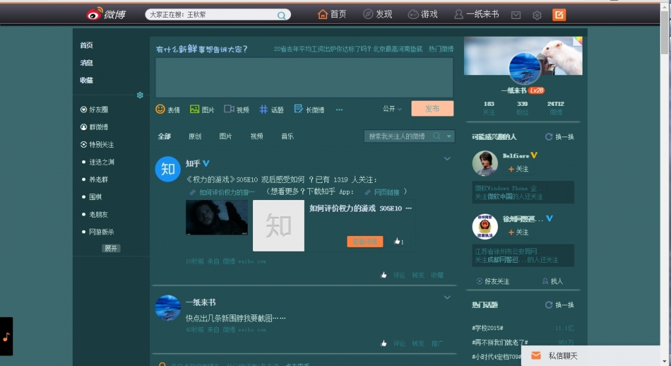Click the search magnifier icon in top bar

281,15
